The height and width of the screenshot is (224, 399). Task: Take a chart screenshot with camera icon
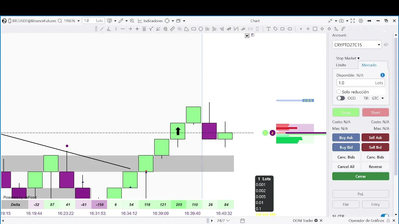[342, 21]
